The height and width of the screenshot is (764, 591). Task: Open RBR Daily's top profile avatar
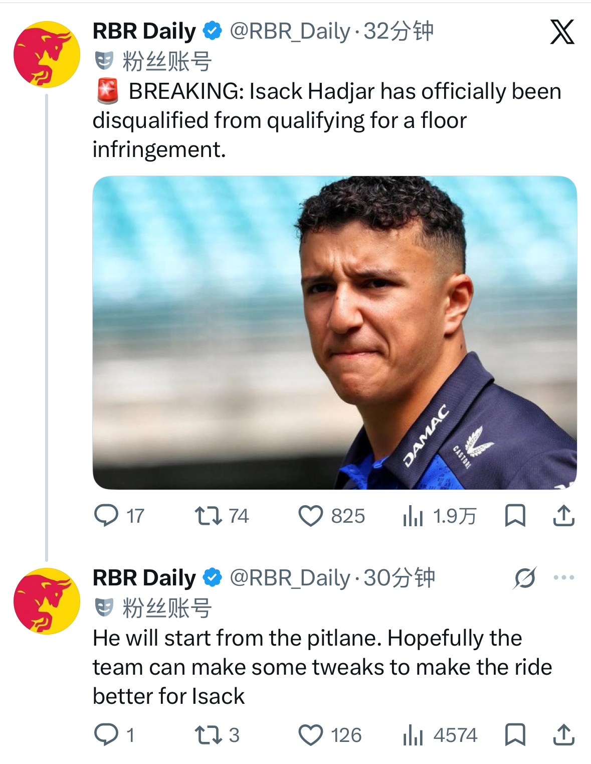click(47, 54)
